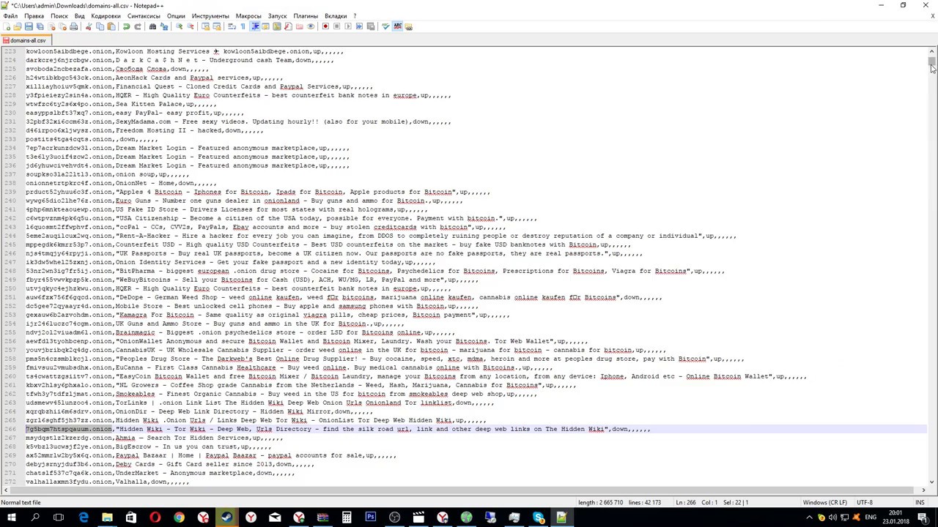This screenshot has height=527, width=938.
Task: Toggle indent guide toolbar button
Action: pyautogui.click(x=255, y=26)
